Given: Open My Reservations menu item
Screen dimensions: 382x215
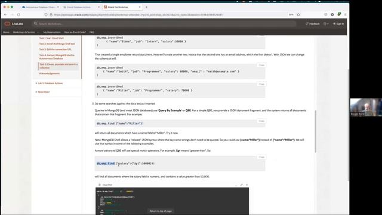Looking at the screenshot, I should (x=52, y=32).
